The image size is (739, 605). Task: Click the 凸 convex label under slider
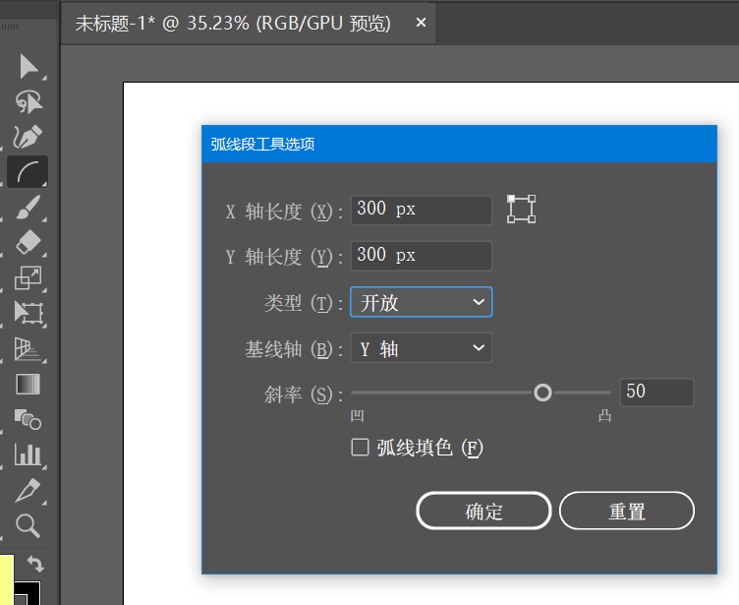click(604, 415)
